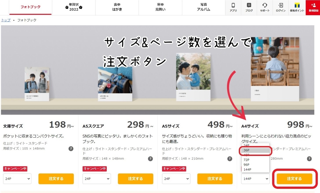Image resolution: width=320 pixels, height=193 pixels.
Task: Click the A5スクエア book cover thumbnail
Action: [x=115, y=84]
